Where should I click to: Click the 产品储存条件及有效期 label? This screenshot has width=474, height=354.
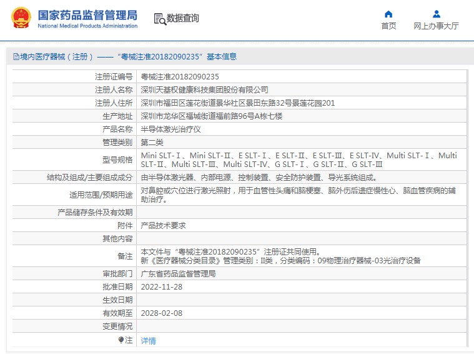click(x=95, y=212)
